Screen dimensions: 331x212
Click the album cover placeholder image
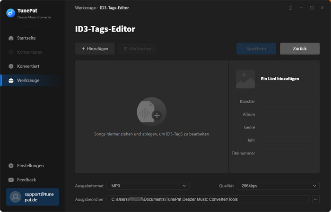pyautogui.click(x=245, y=79)
